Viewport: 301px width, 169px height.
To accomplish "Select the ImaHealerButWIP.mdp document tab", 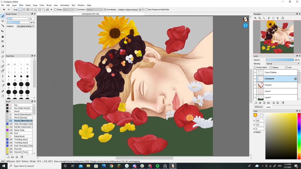I will click(90, 14).
